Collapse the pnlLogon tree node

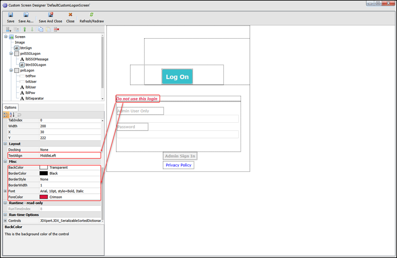[11, 70]
